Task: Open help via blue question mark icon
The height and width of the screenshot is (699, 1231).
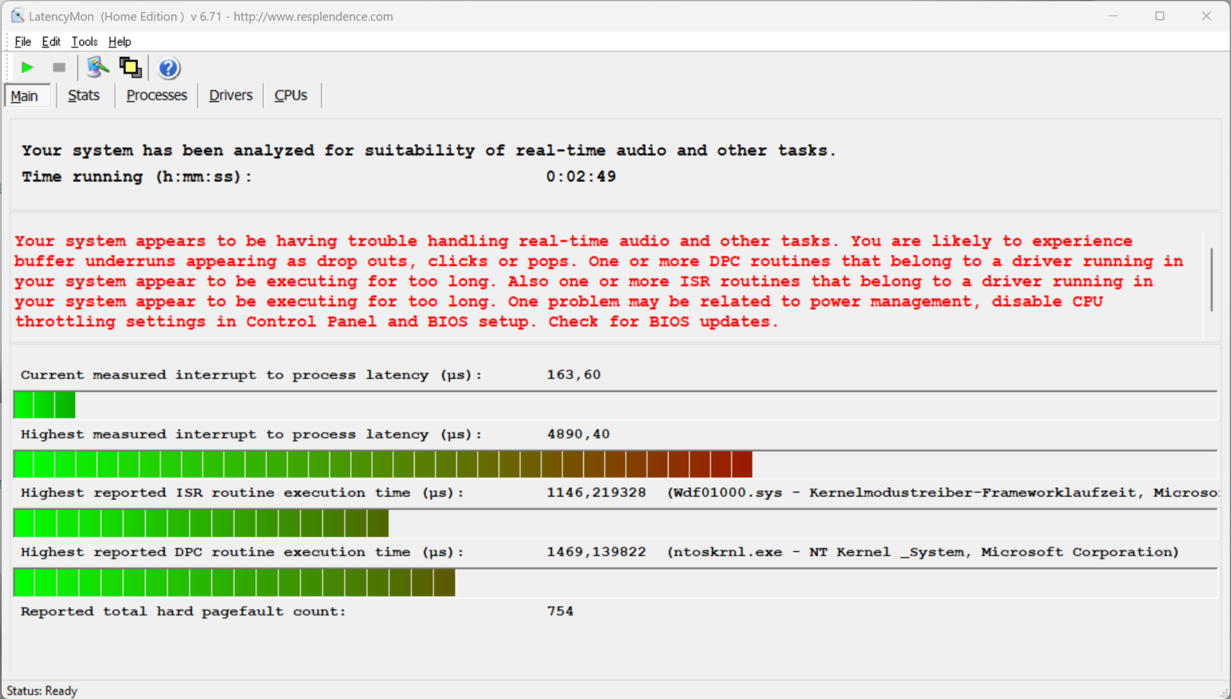Action: (169, 68)
